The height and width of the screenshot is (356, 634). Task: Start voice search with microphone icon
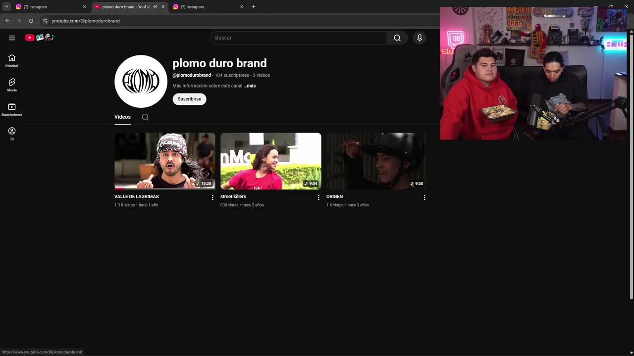(420, 38)
